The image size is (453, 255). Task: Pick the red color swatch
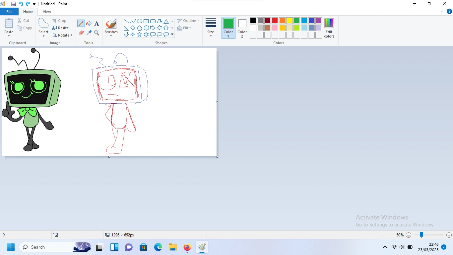[275, 21]
